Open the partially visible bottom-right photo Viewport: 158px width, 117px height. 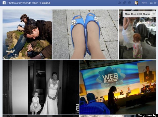click(108, 116)
